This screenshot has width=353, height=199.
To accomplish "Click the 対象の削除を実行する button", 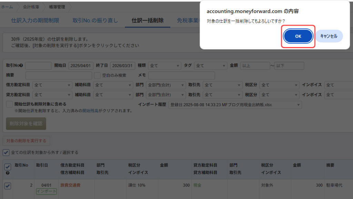I will click(x=26, y=141).
